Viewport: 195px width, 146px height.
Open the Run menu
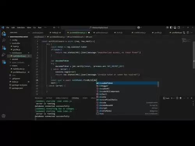tap(40, 28)
